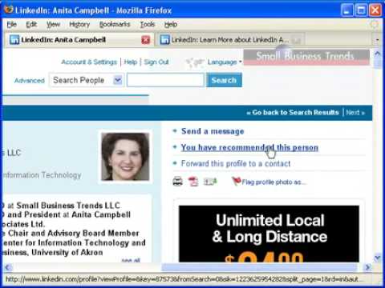Click Send a message link
This screenshot has width=385, height=288.
point(213,131)
